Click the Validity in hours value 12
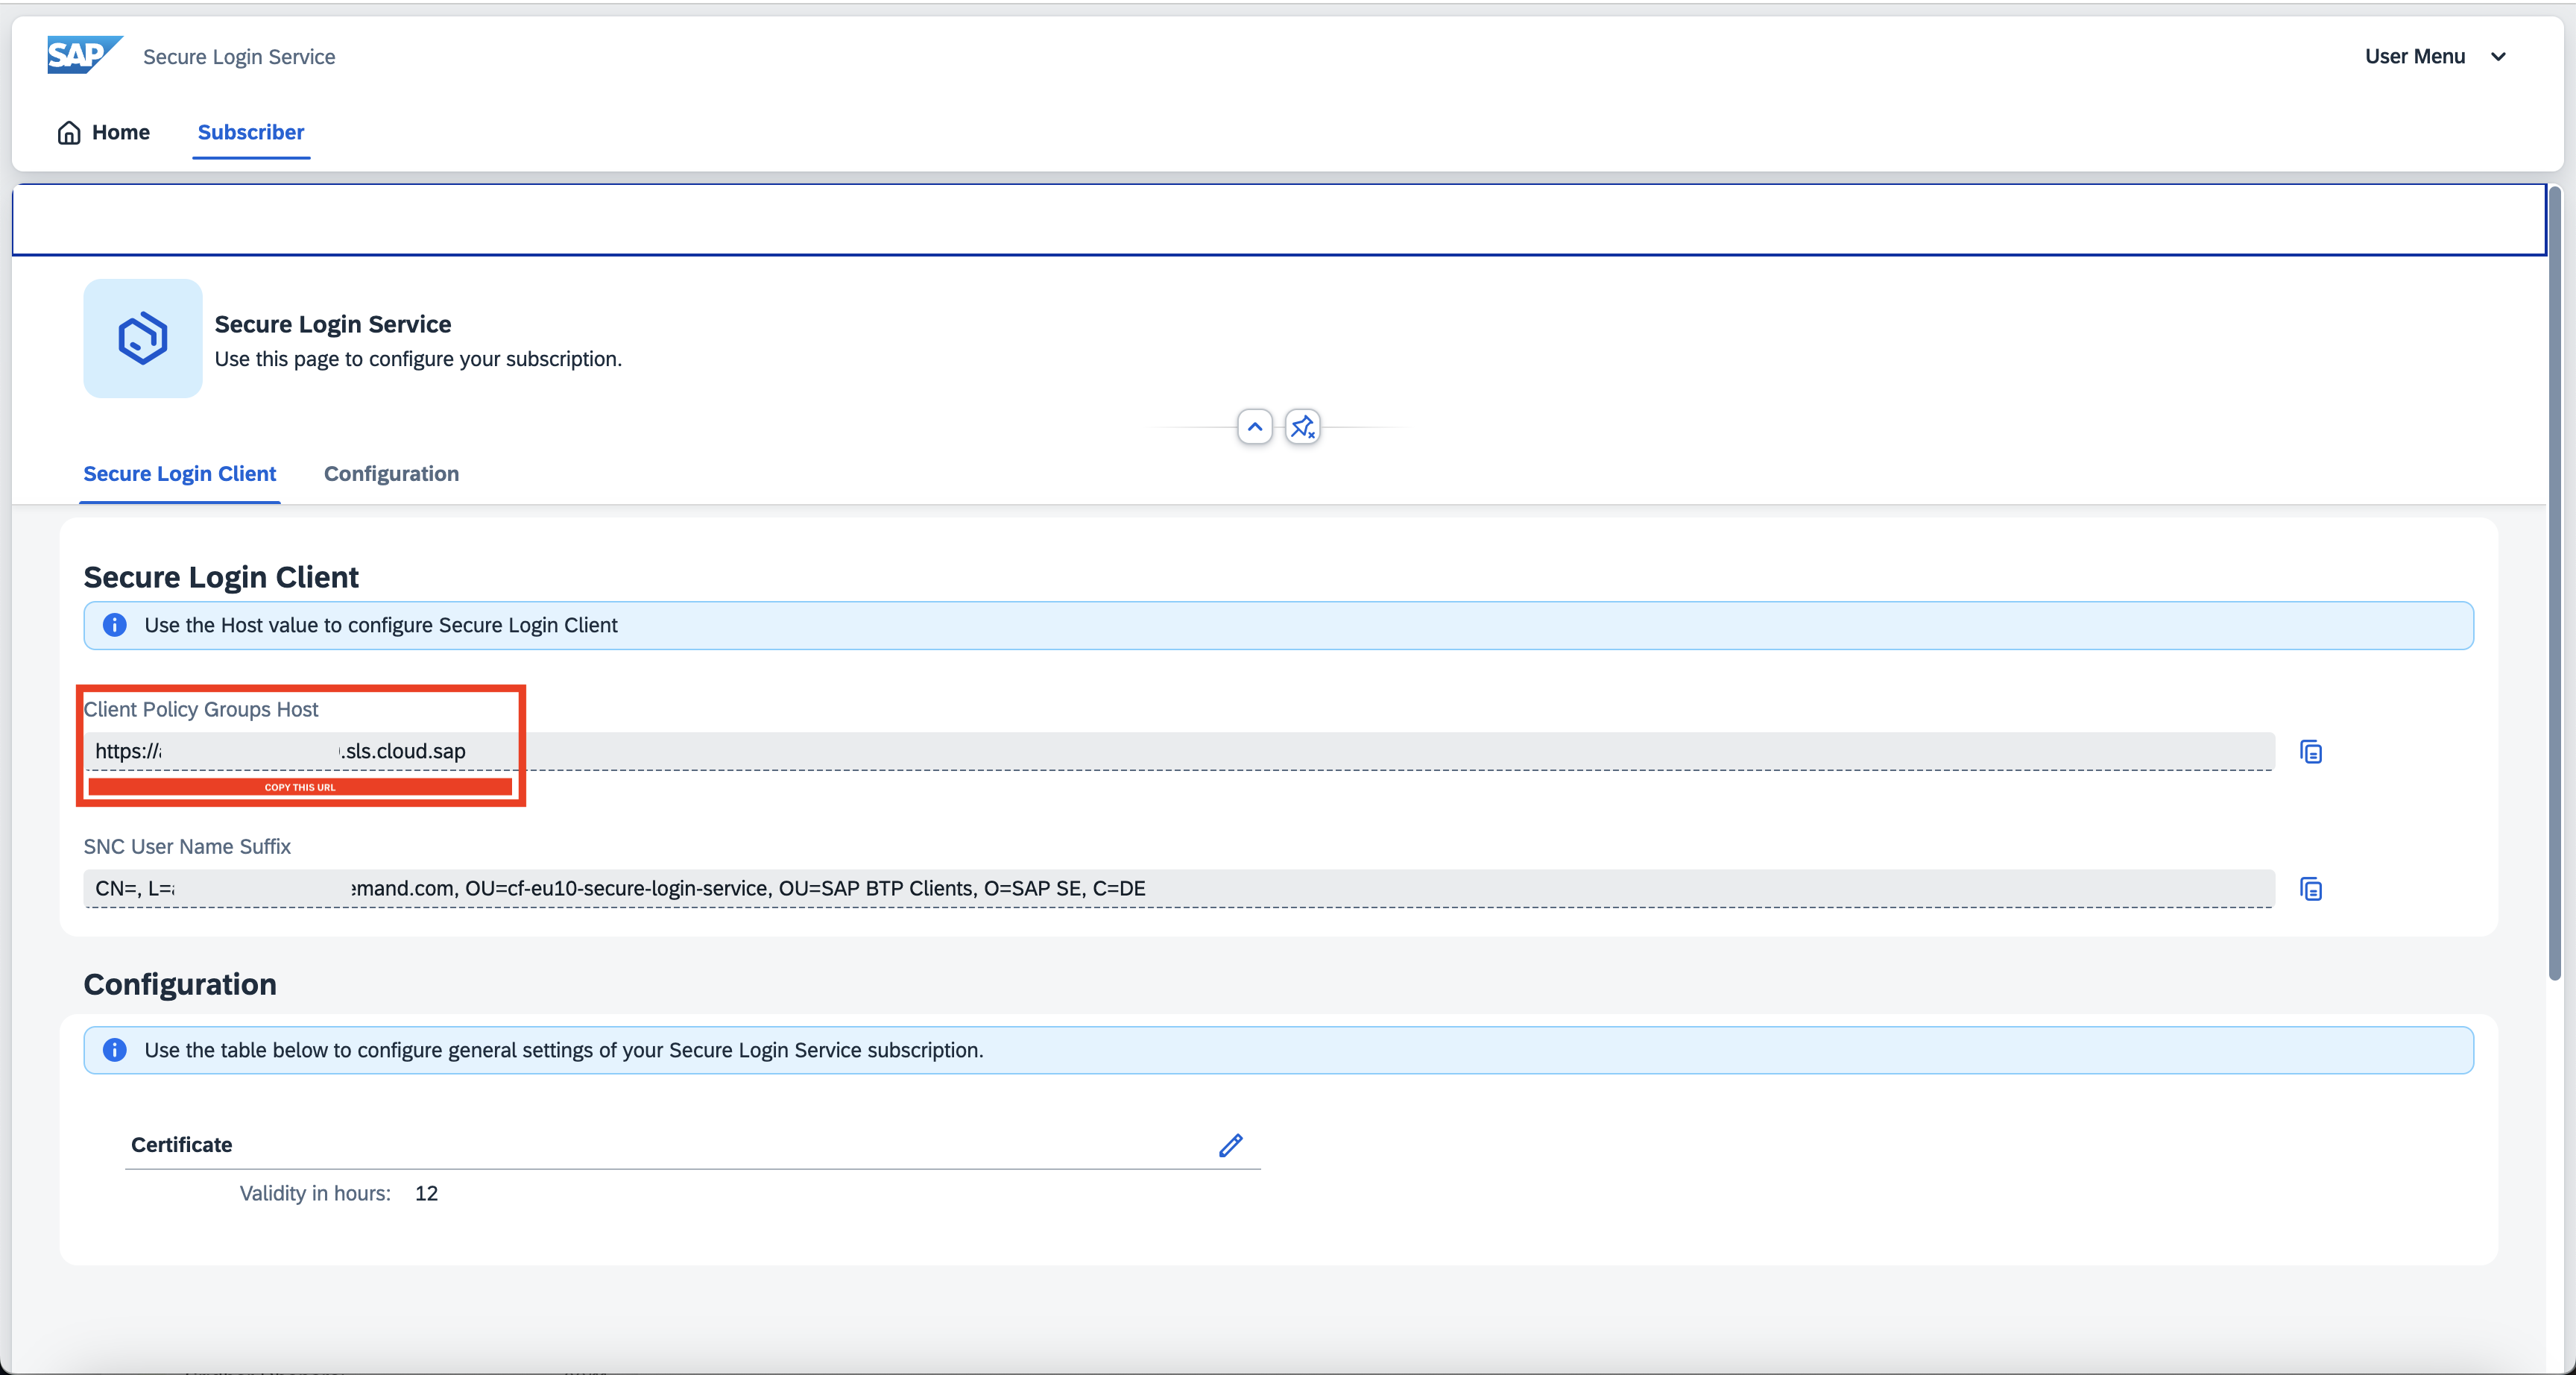The image size is (2576, 1375). pyautogui.click(x=427, y=1193)
